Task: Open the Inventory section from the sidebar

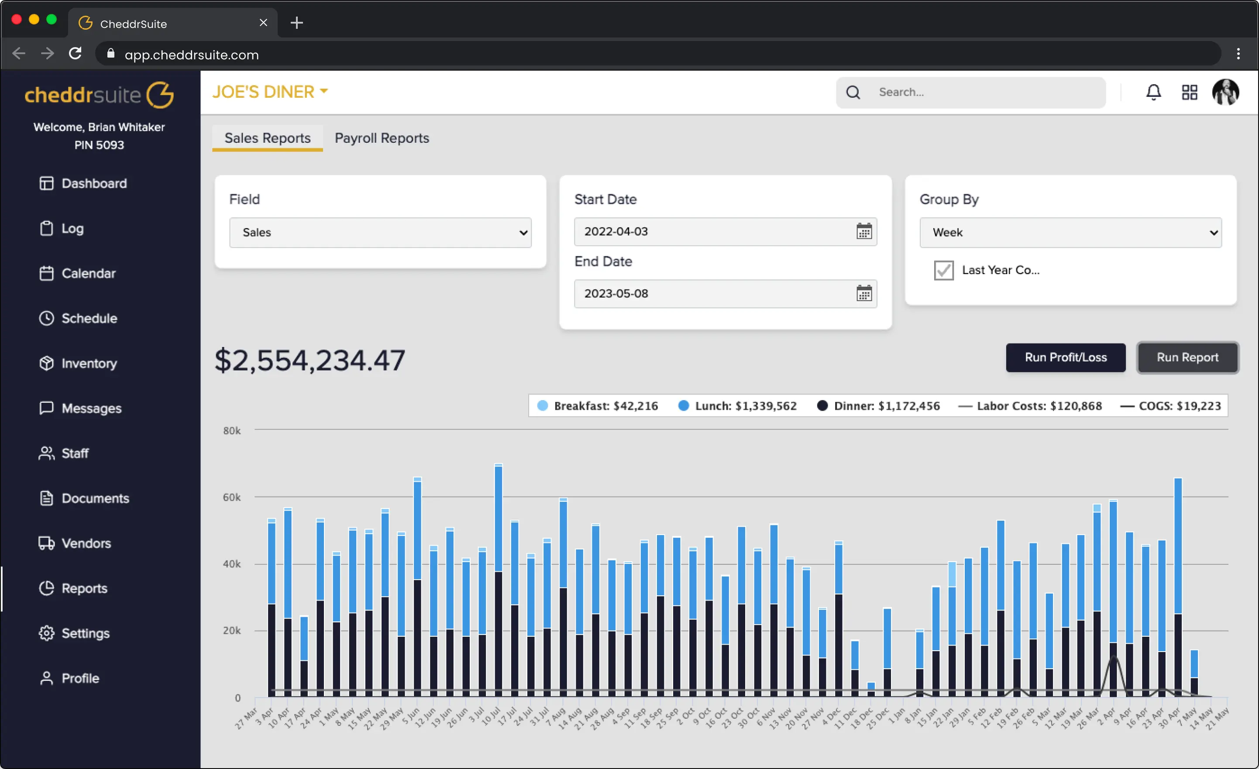Action: coord(89,363)
